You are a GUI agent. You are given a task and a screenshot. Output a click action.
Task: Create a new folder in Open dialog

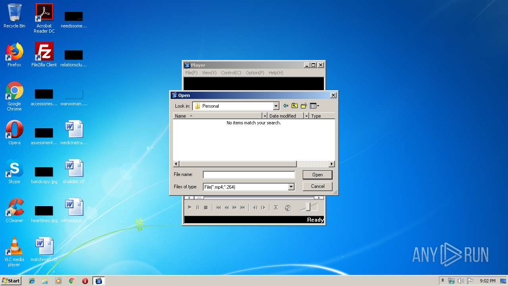coord(304,106)
